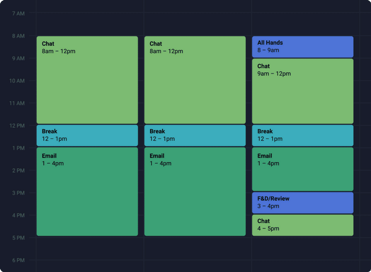Click the 2 PM time label
The height and width of the screenshot is (272, 371).
18,171
